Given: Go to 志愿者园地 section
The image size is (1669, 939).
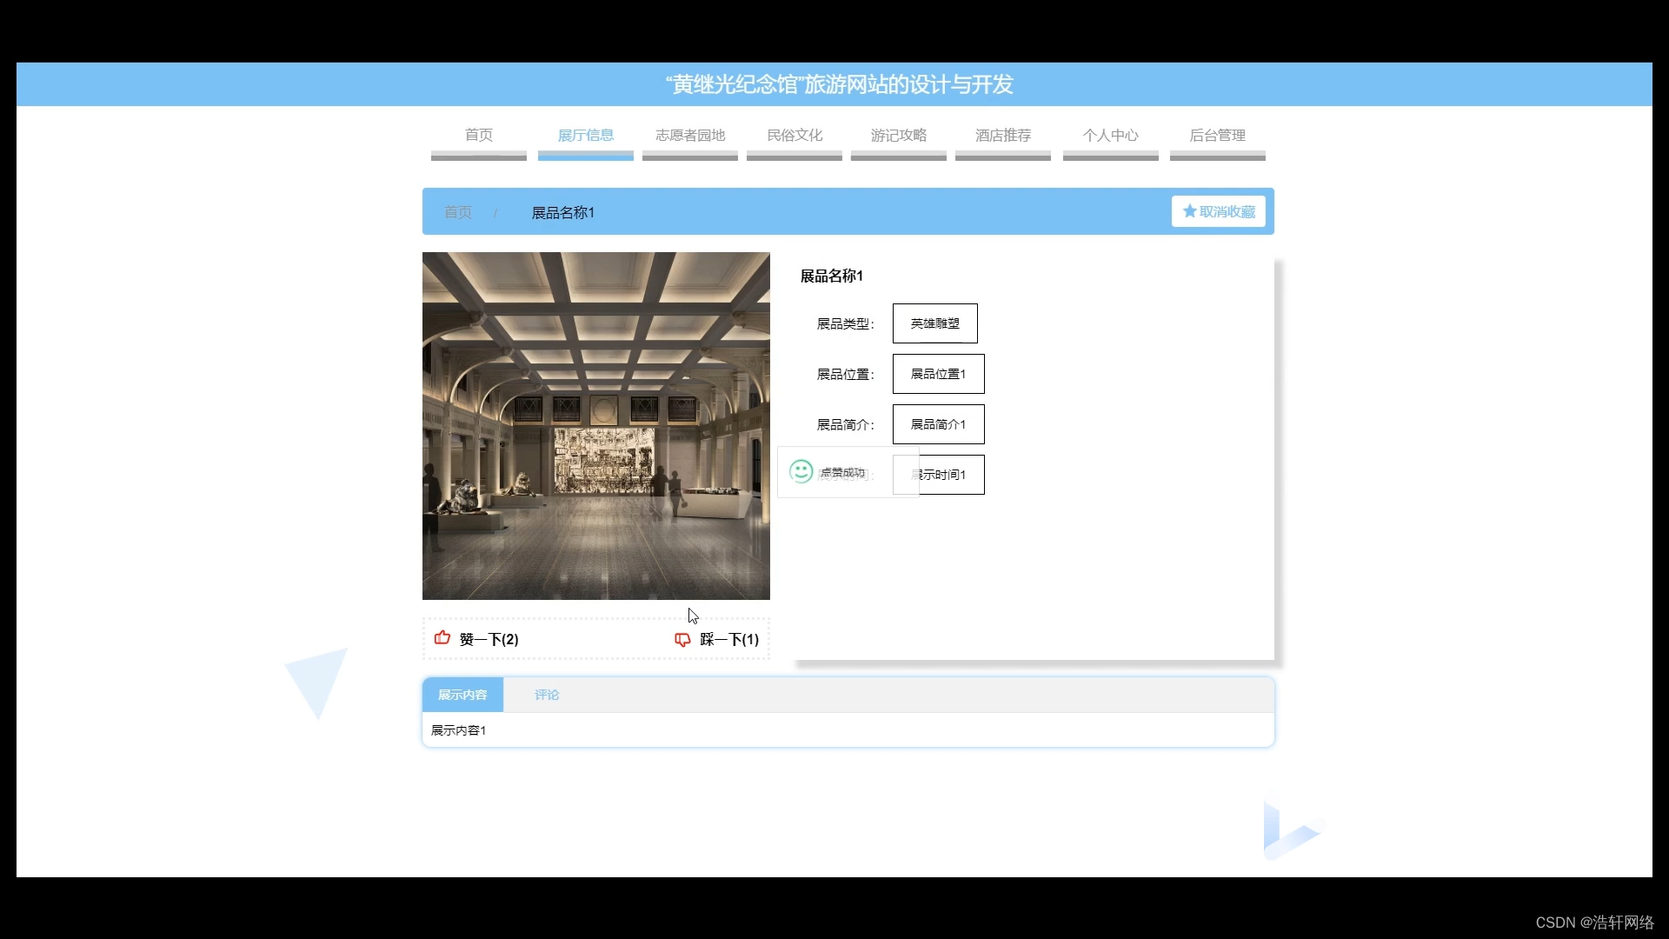Looking at the screenshot, I should tap(689, 136).
